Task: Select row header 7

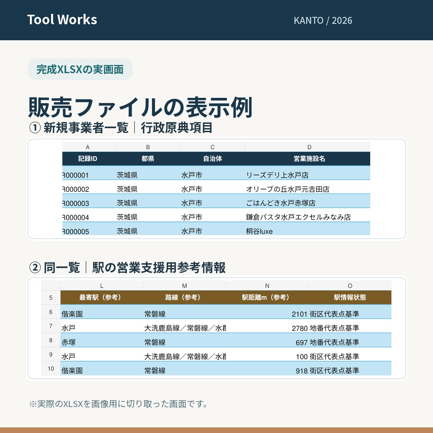Action: [x=51, y=326]
